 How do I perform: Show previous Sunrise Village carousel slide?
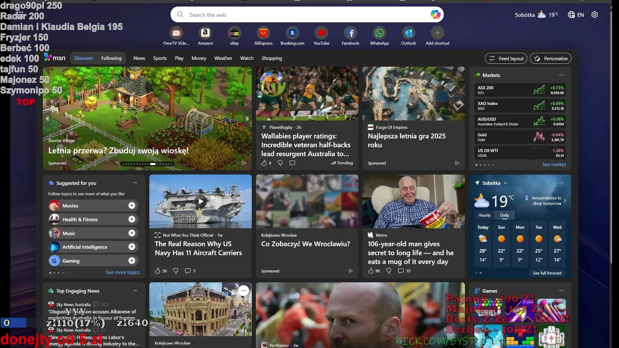click(x=47, y=118)
